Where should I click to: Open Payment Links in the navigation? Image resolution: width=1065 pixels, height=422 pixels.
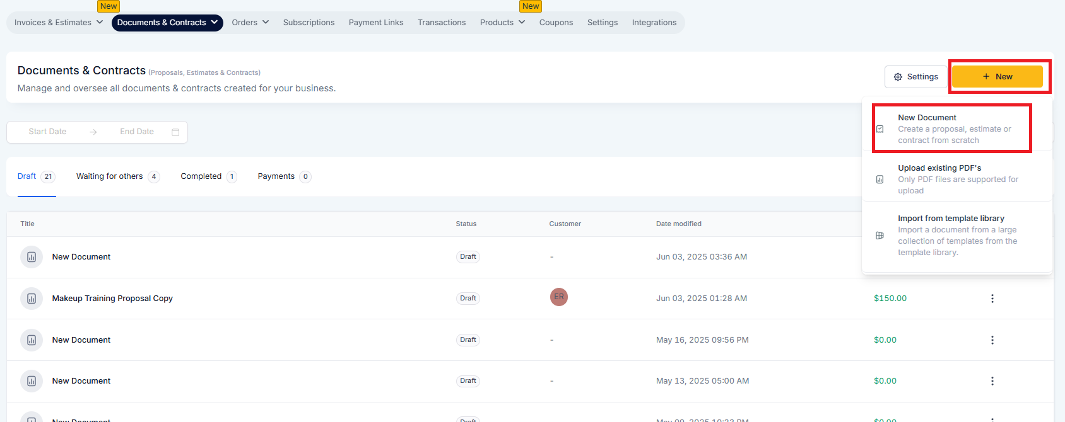coord(376,23)
